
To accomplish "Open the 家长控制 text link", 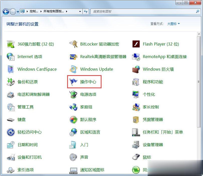I will click(151, 107).
